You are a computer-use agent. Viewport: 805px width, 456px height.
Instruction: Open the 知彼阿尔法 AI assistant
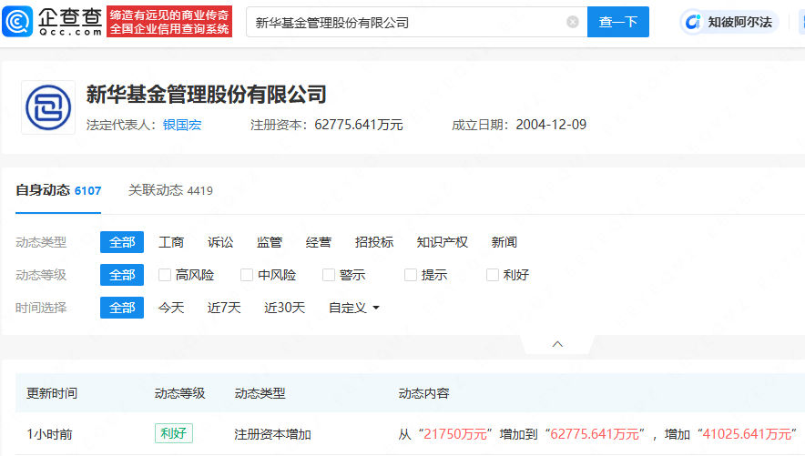tap(730, 22)
